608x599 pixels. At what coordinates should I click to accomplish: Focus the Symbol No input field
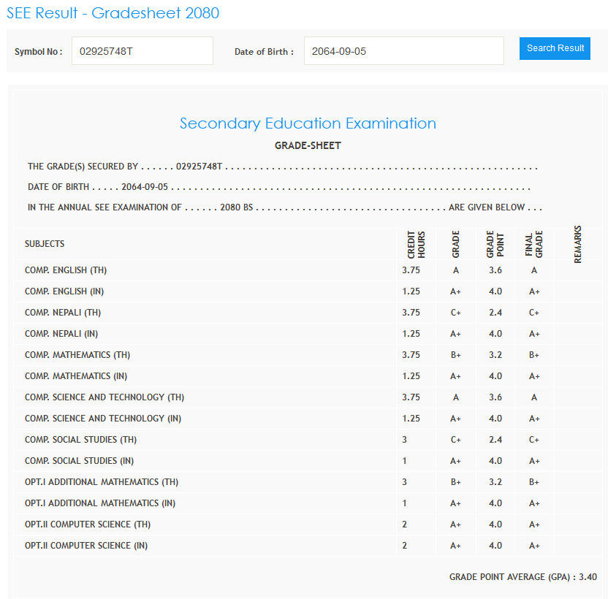[142, 51]
